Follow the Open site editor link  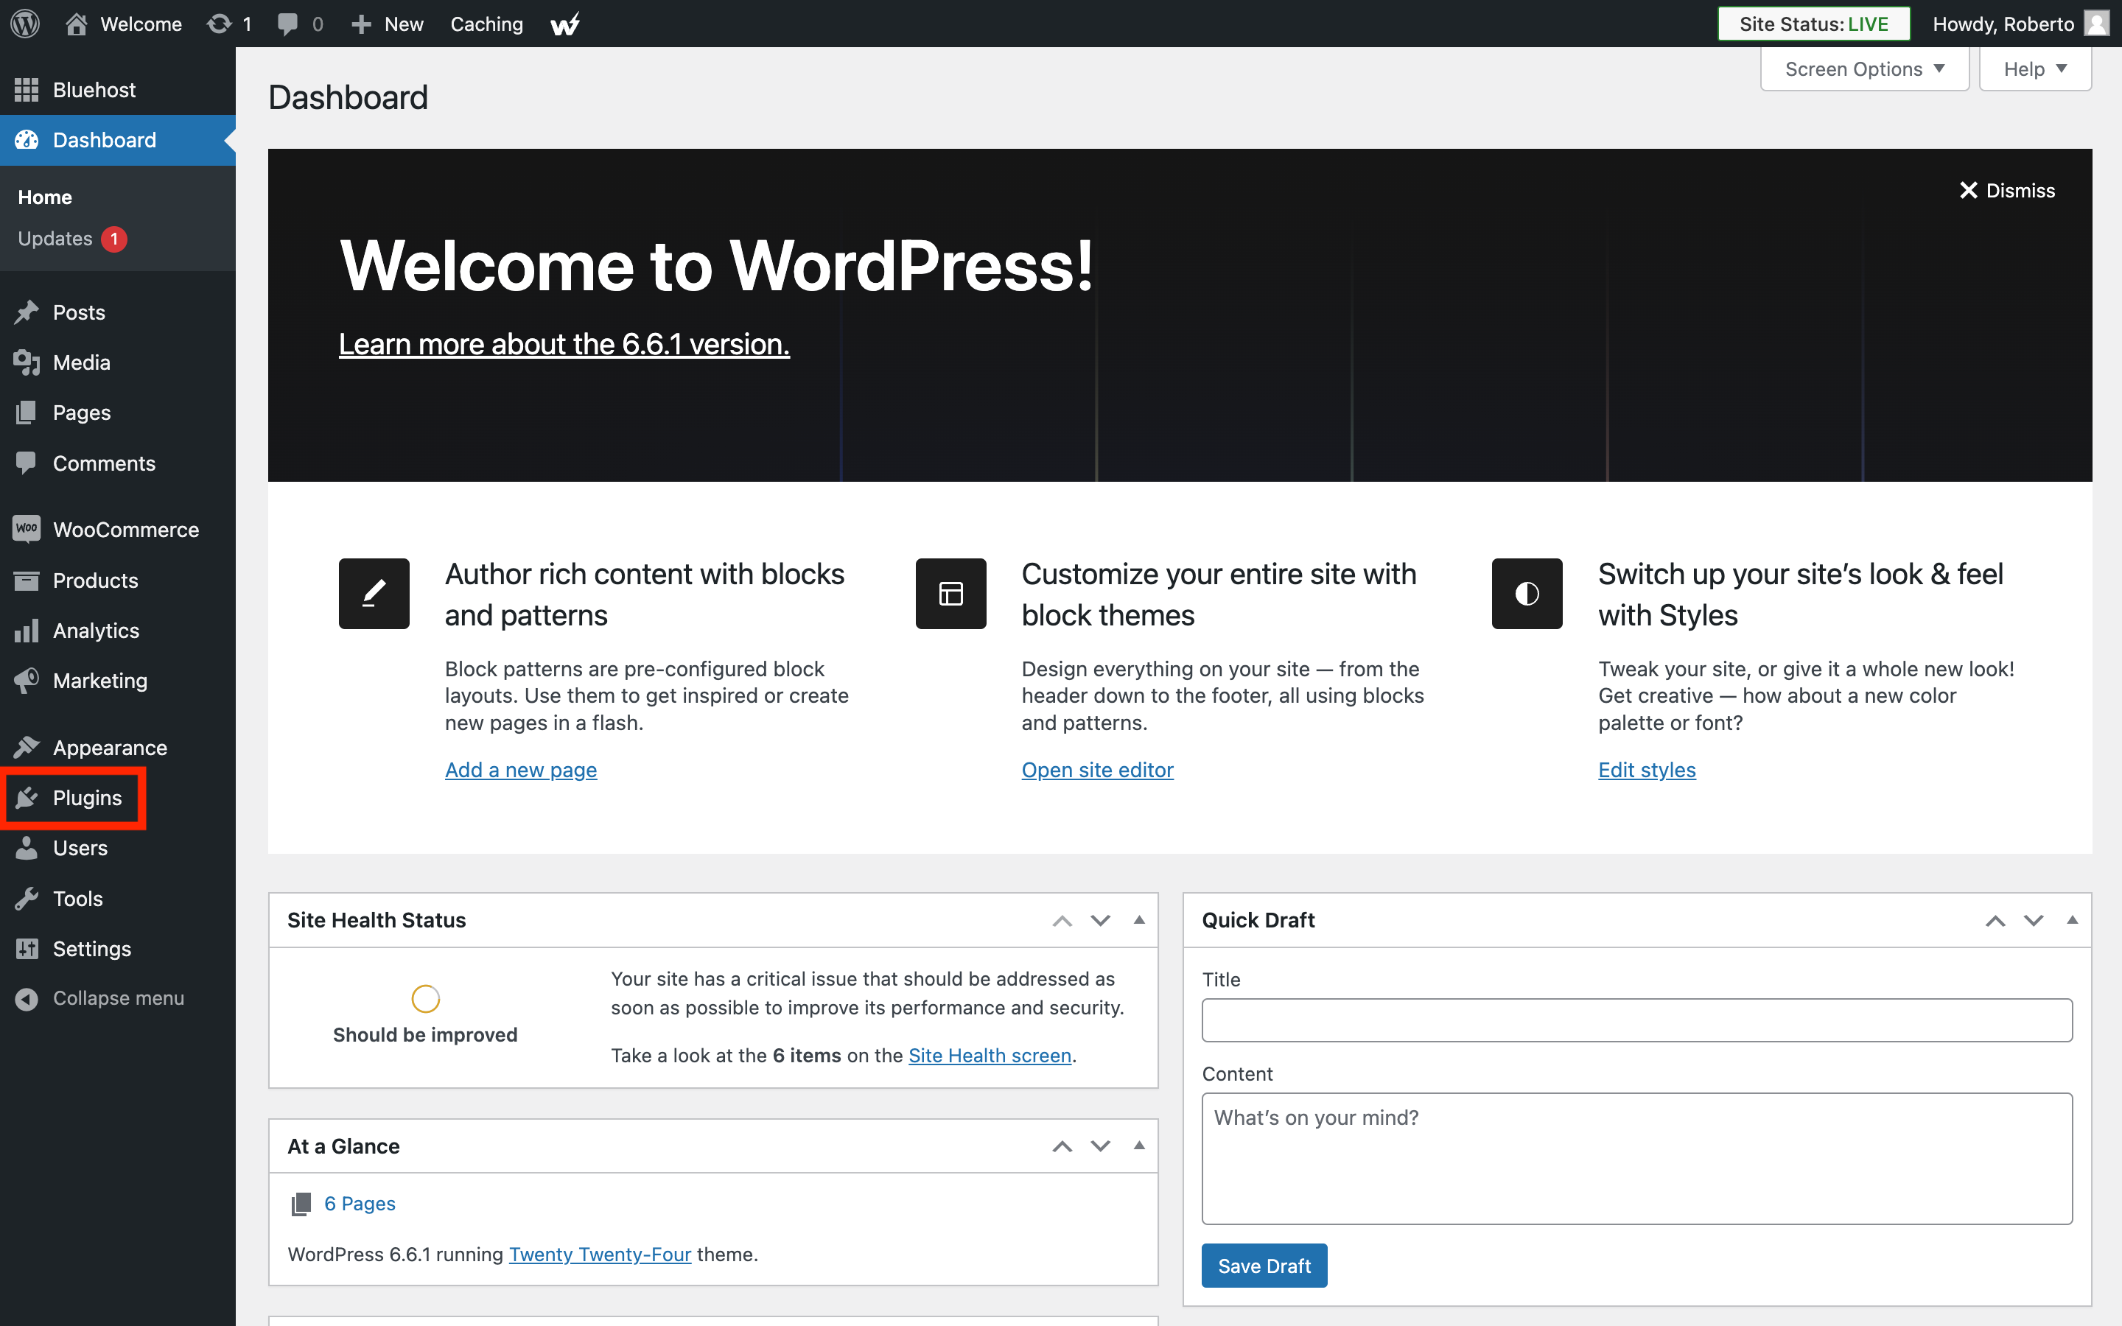(x=1097, y=770)
